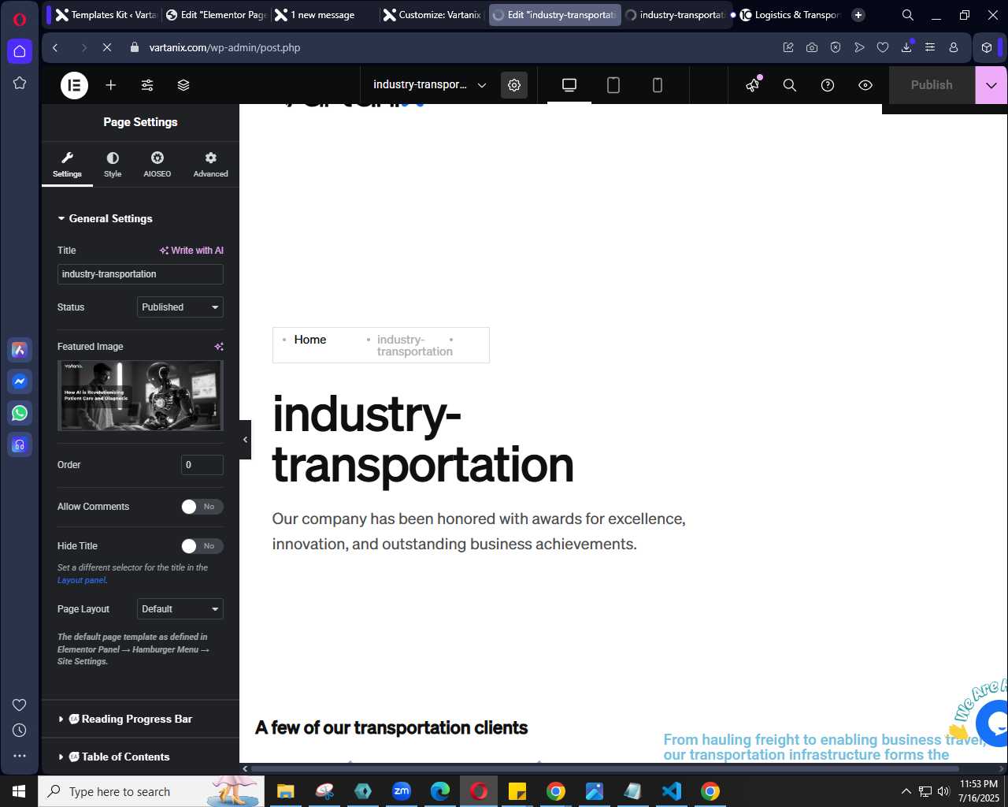This screenshot has height=807, width=1008.
Task: Open Opera bookmarks star icon
Action: 20,83
